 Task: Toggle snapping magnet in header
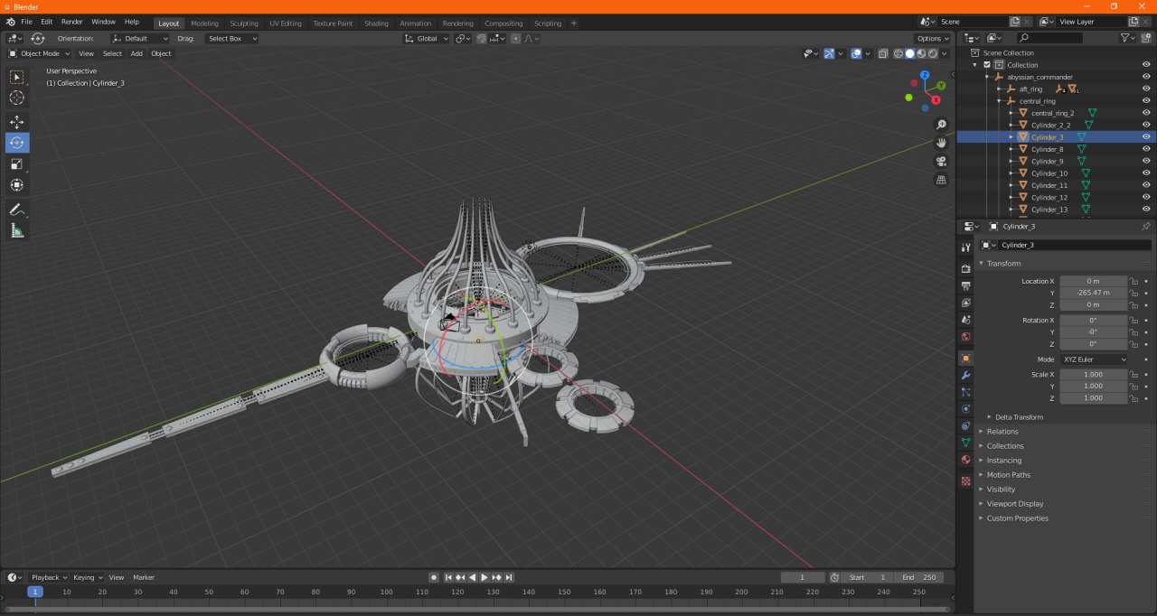click(x=482, y=39)
